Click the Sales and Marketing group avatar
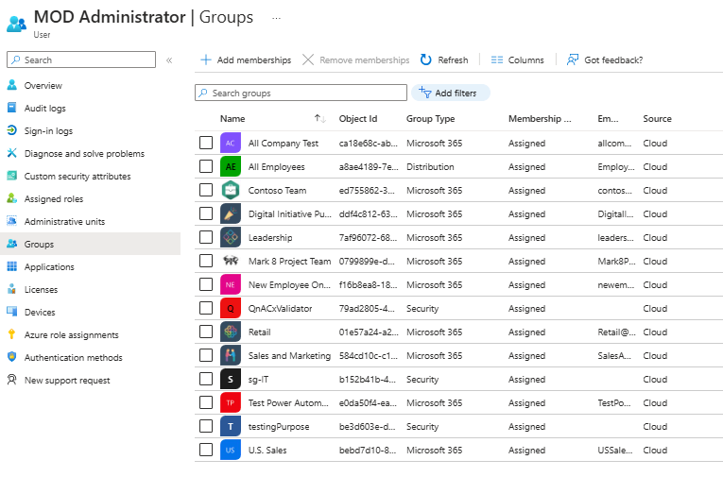This screenshot has height=494, width=723. tap(231, 355)
